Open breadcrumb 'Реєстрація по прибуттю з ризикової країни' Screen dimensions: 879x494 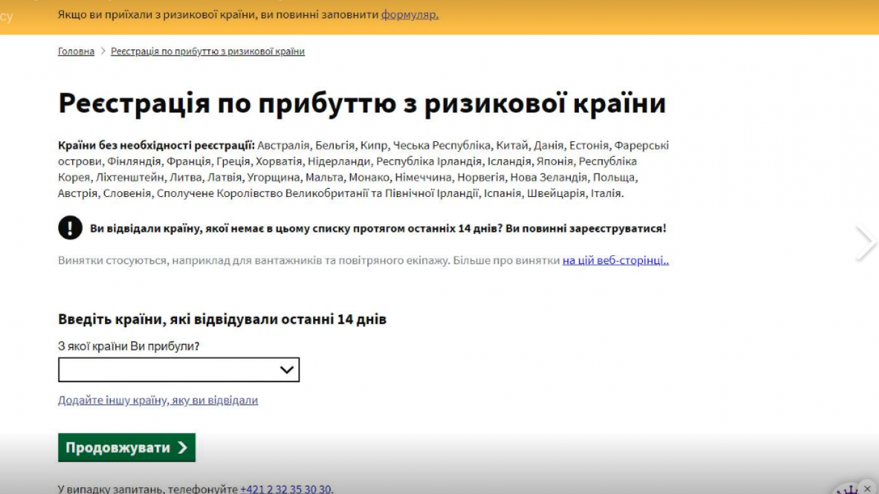click(x=208, y=51)
